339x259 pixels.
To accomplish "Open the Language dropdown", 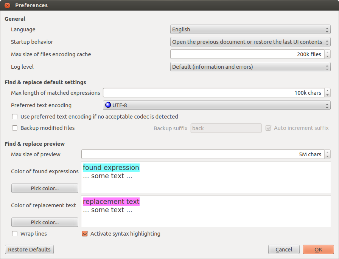I will tap(250, 29).
